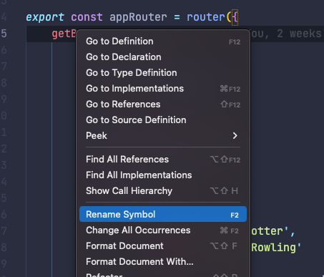Image resolution: width=324 pixels, height=277 pixels.
Task: Choose Format Document
Action: tap(163, 246)
